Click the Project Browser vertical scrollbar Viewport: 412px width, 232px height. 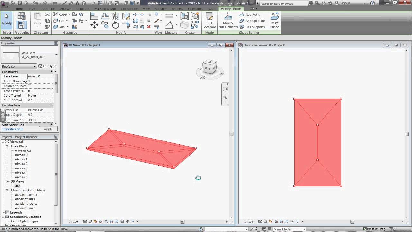click(x=56, y=174)
